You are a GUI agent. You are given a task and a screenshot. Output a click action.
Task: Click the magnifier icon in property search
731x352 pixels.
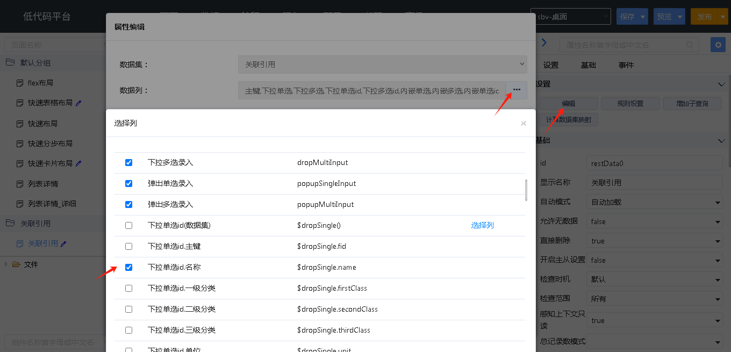point(689,45)
